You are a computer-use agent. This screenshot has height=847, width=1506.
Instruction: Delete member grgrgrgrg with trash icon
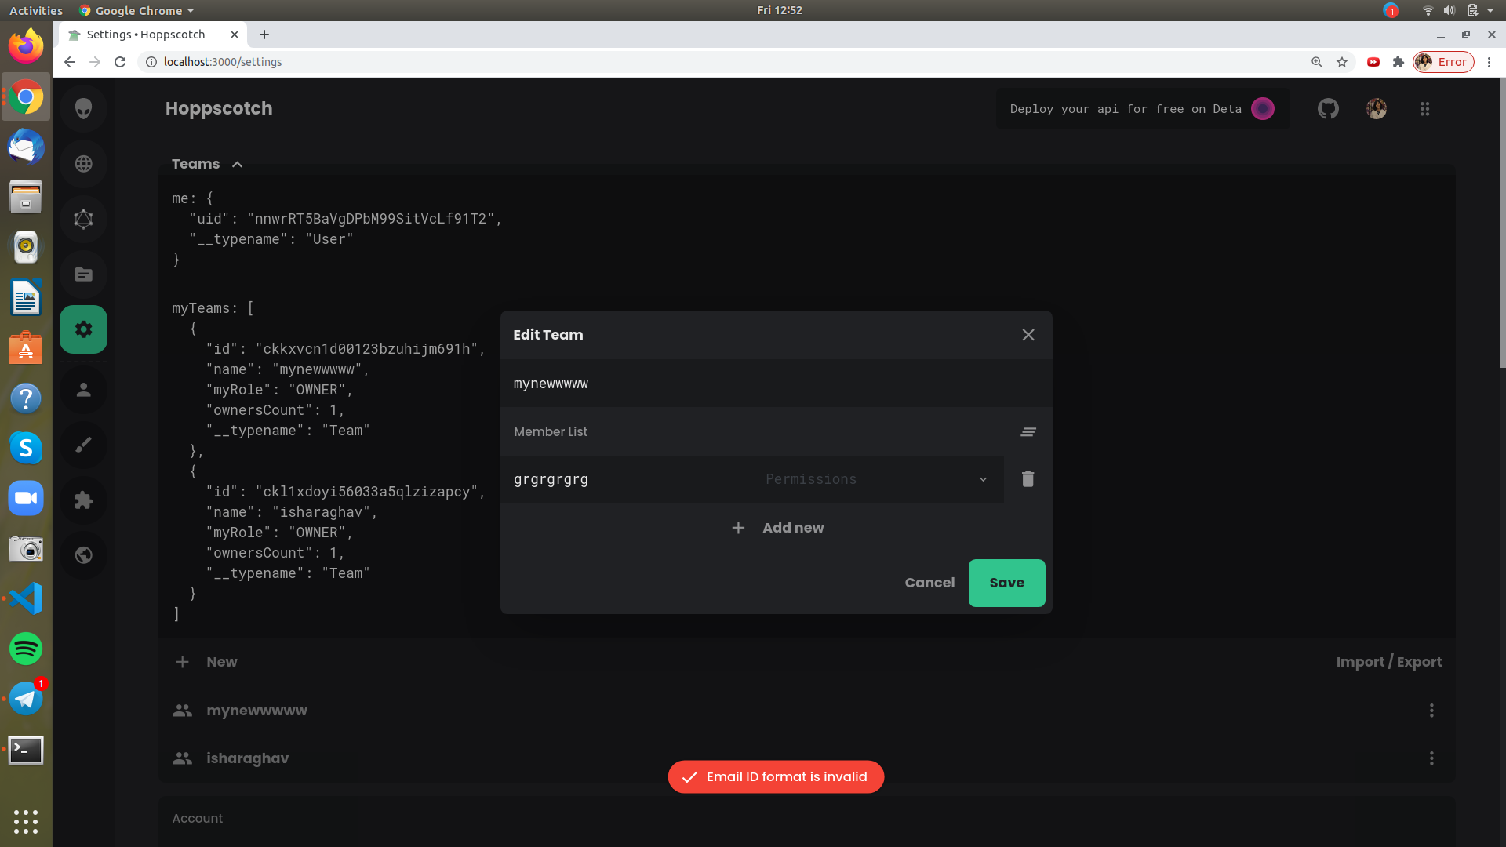coord(1028,479)
